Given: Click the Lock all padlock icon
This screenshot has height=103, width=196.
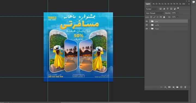Looking at the screenshot, I should tap(164, 17).
